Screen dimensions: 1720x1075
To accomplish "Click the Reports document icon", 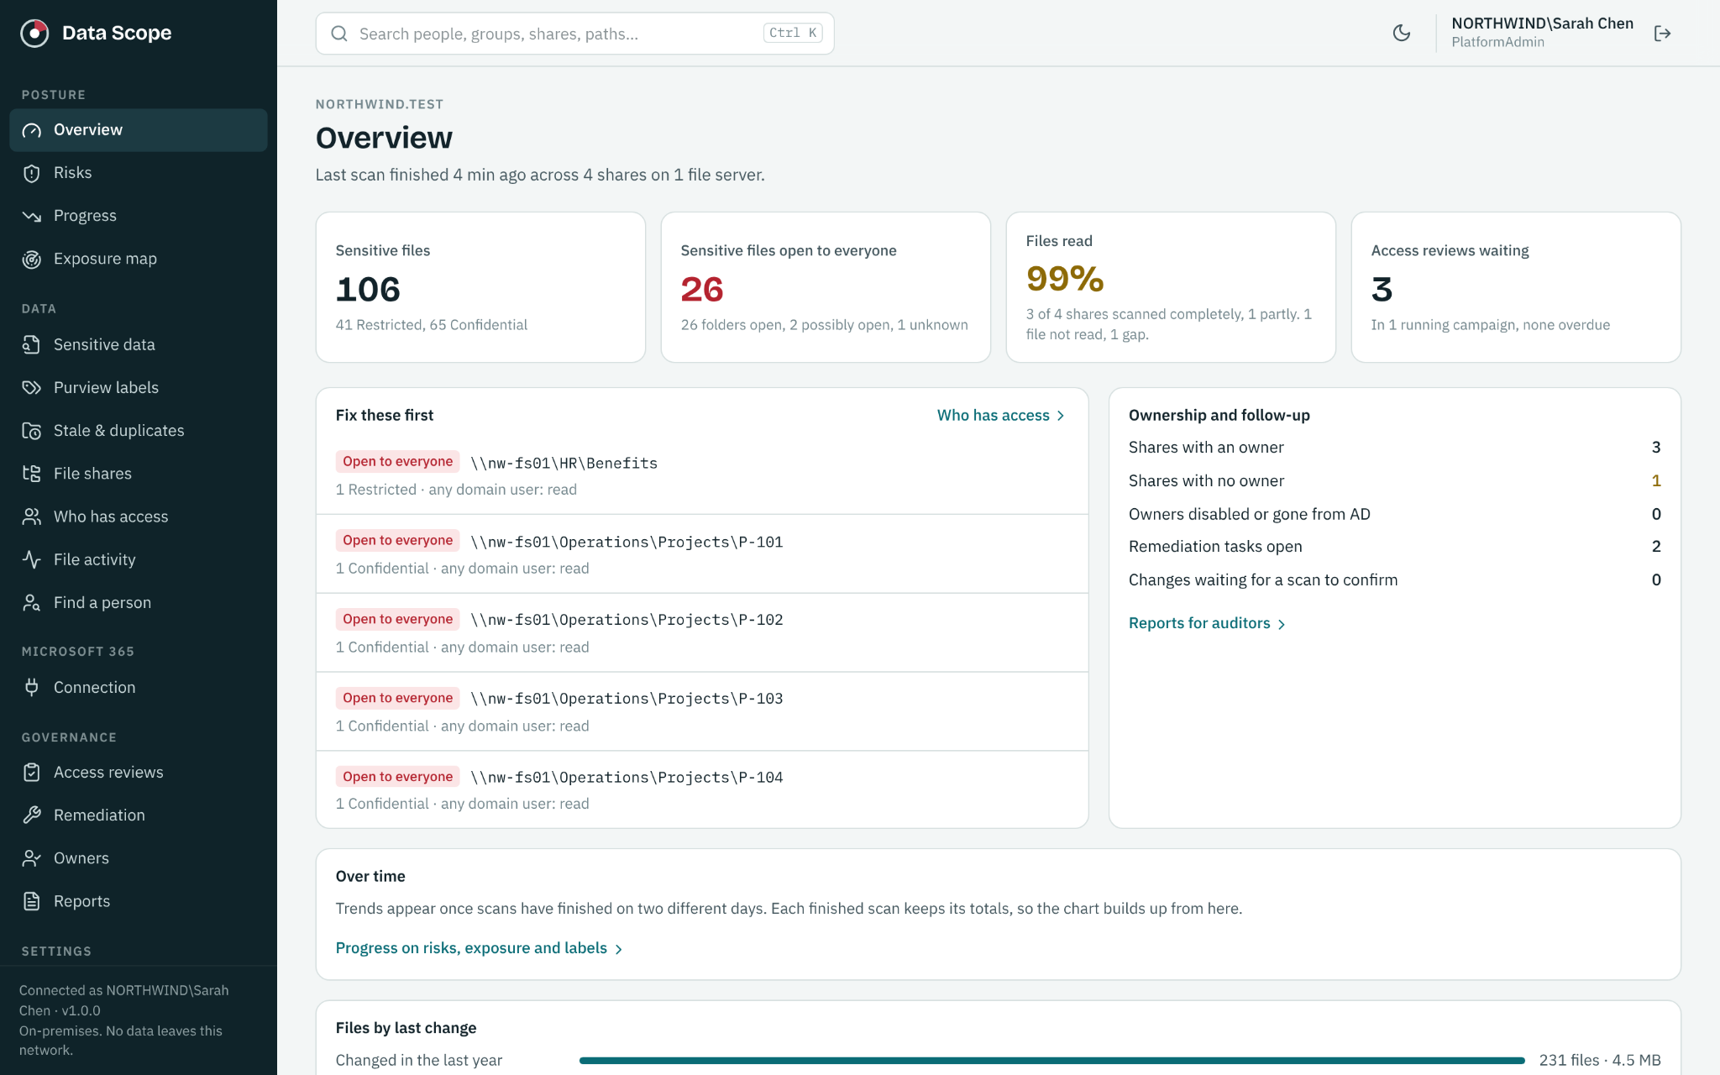I will pyautogui.click(x=32, y=901).
